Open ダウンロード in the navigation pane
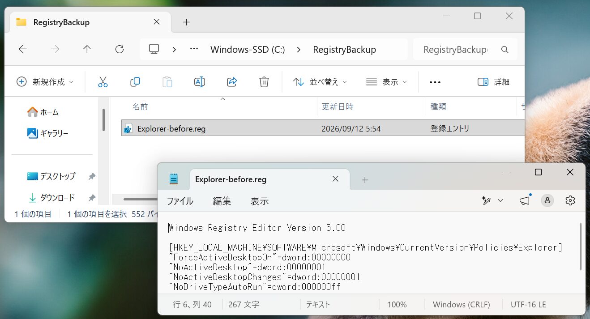 51,197
